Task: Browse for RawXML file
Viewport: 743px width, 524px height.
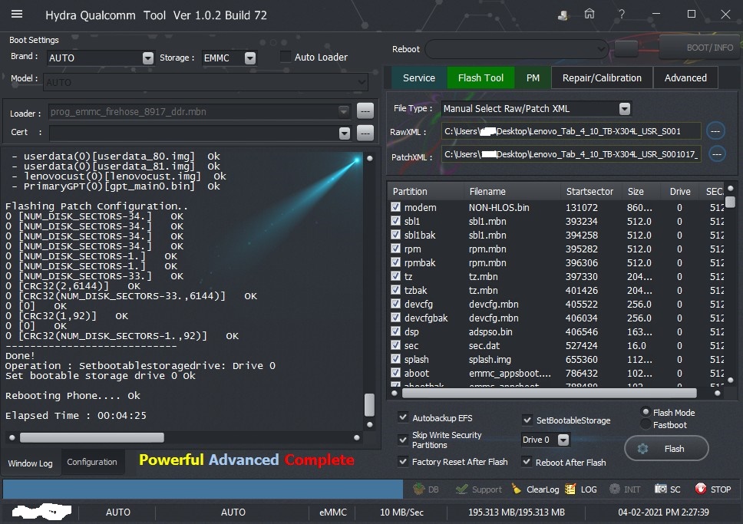Action: 715,130
